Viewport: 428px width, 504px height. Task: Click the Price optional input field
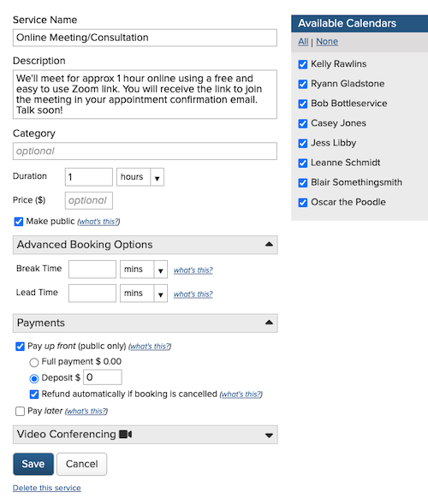[89, 200]
